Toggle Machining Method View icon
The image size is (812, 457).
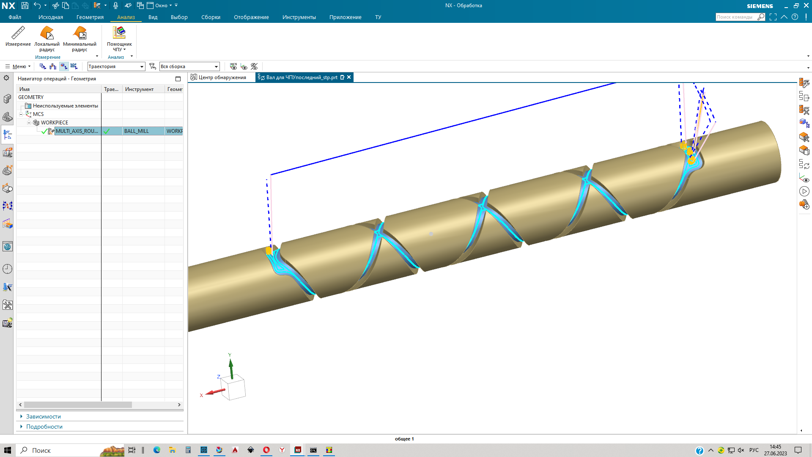click(x=74, y=66)
